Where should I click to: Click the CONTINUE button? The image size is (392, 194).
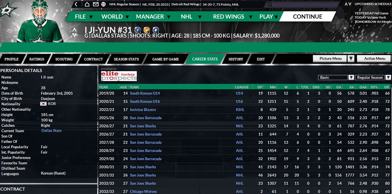click(x=308, y=17)
